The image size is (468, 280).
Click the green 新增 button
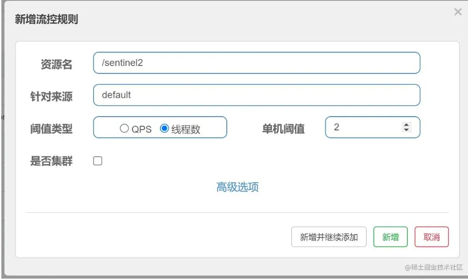390,237
